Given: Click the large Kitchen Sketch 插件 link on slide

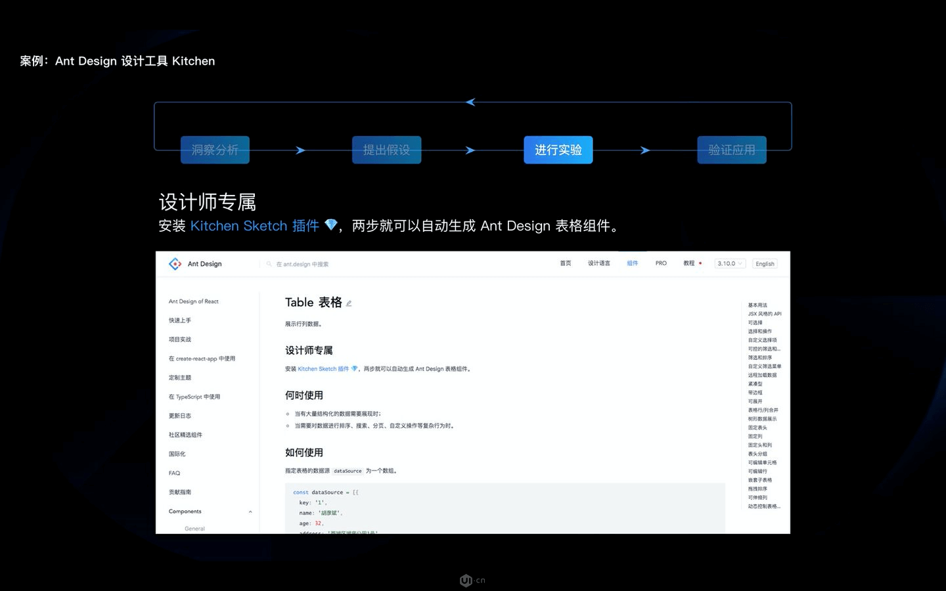Looking at the screenshot, I should 255,226.
